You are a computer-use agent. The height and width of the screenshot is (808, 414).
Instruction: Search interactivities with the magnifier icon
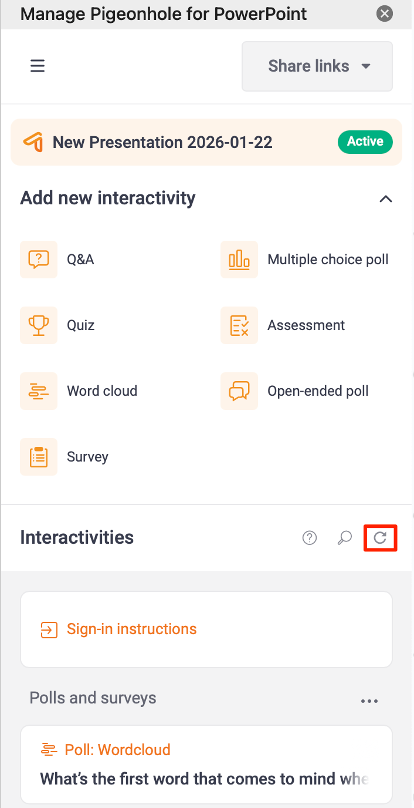pyautogui.click(x=345, y=537)
